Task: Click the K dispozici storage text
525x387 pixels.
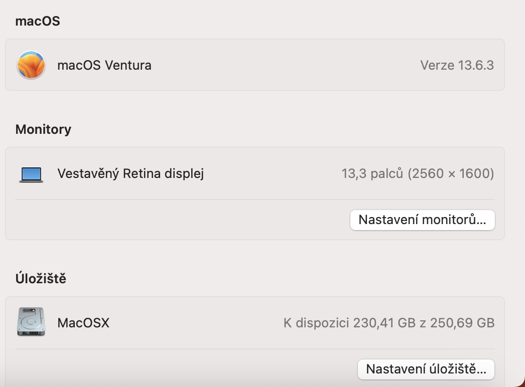Action: [x=316, y=323]
